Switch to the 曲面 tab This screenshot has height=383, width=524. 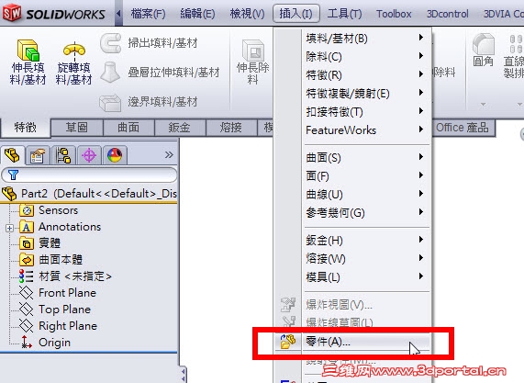128,128
